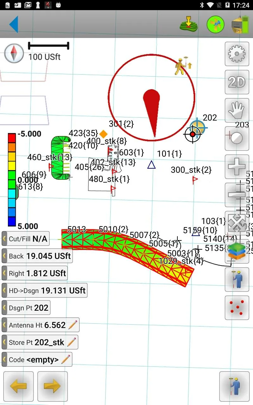Tap the Wi-Fi status bar icon
253x405 pixels.
click(x=211, y=5)
